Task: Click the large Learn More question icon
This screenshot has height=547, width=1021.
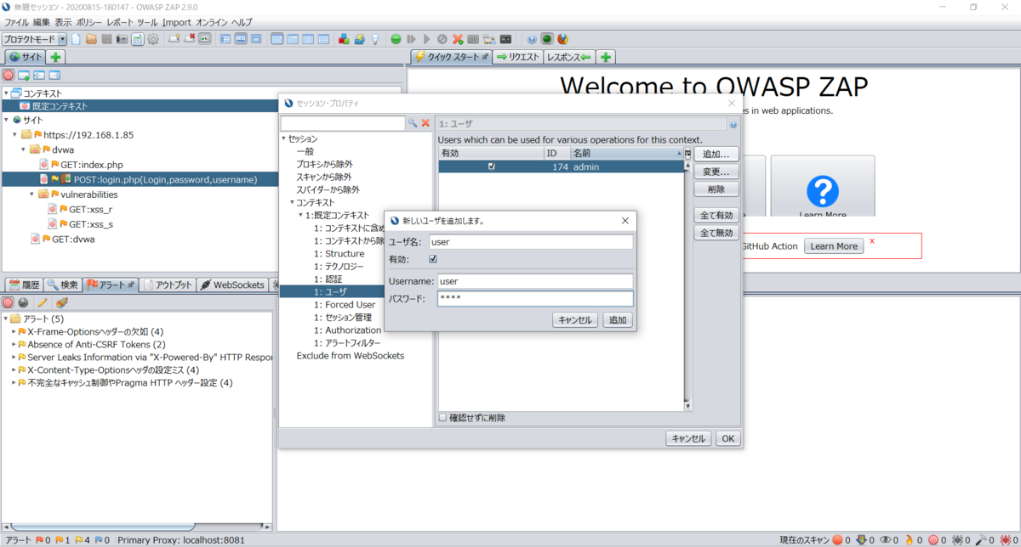Action: point(823,192)
